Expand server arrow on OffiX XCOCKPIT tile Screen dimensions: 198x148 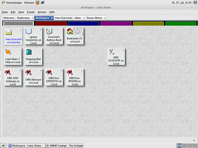(123, 50)
